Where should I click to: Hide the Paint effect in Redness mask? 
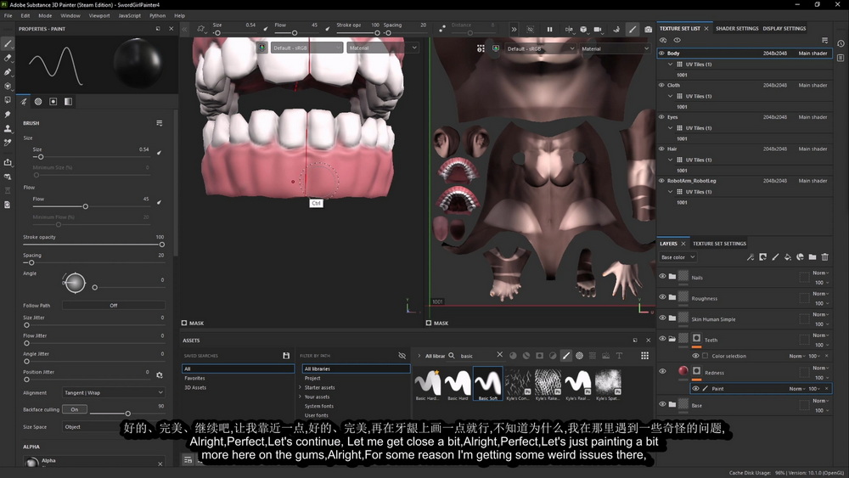click(x=695, y=388)
